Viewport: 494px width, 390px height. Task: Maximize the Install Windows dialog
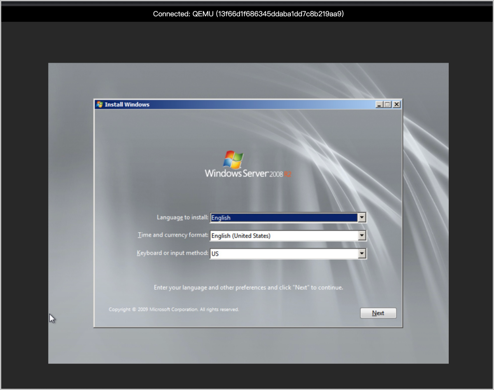tap(387, 105)
